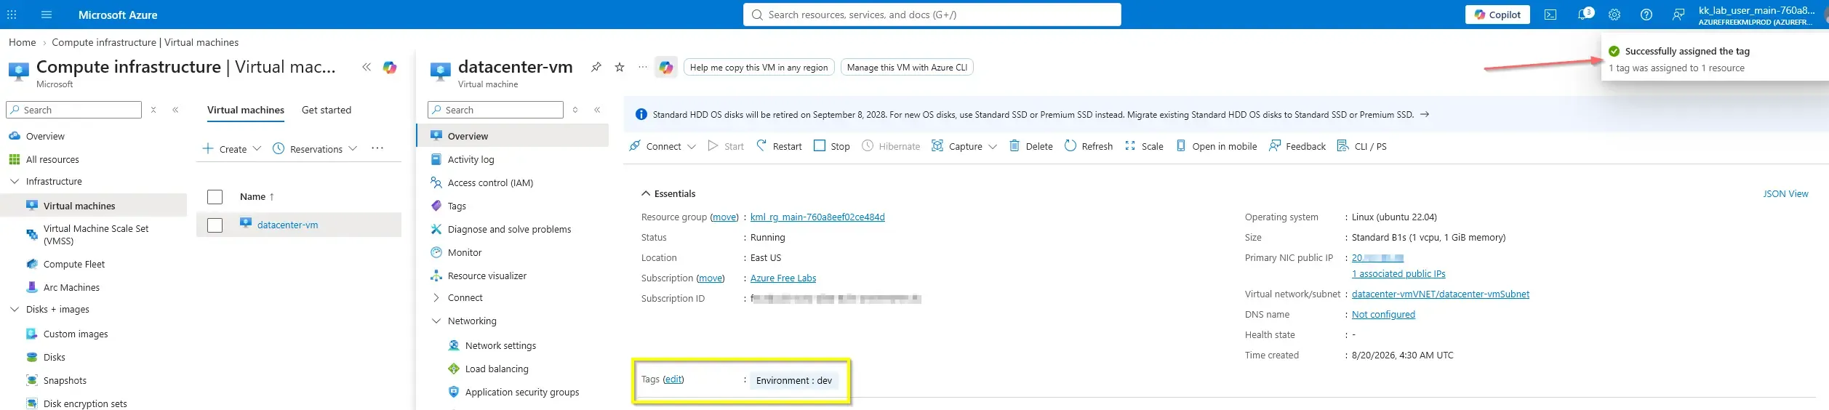Tick the select-all checkbox beside Name
This screenshot has height=410, width=1829.
[215, 197]
